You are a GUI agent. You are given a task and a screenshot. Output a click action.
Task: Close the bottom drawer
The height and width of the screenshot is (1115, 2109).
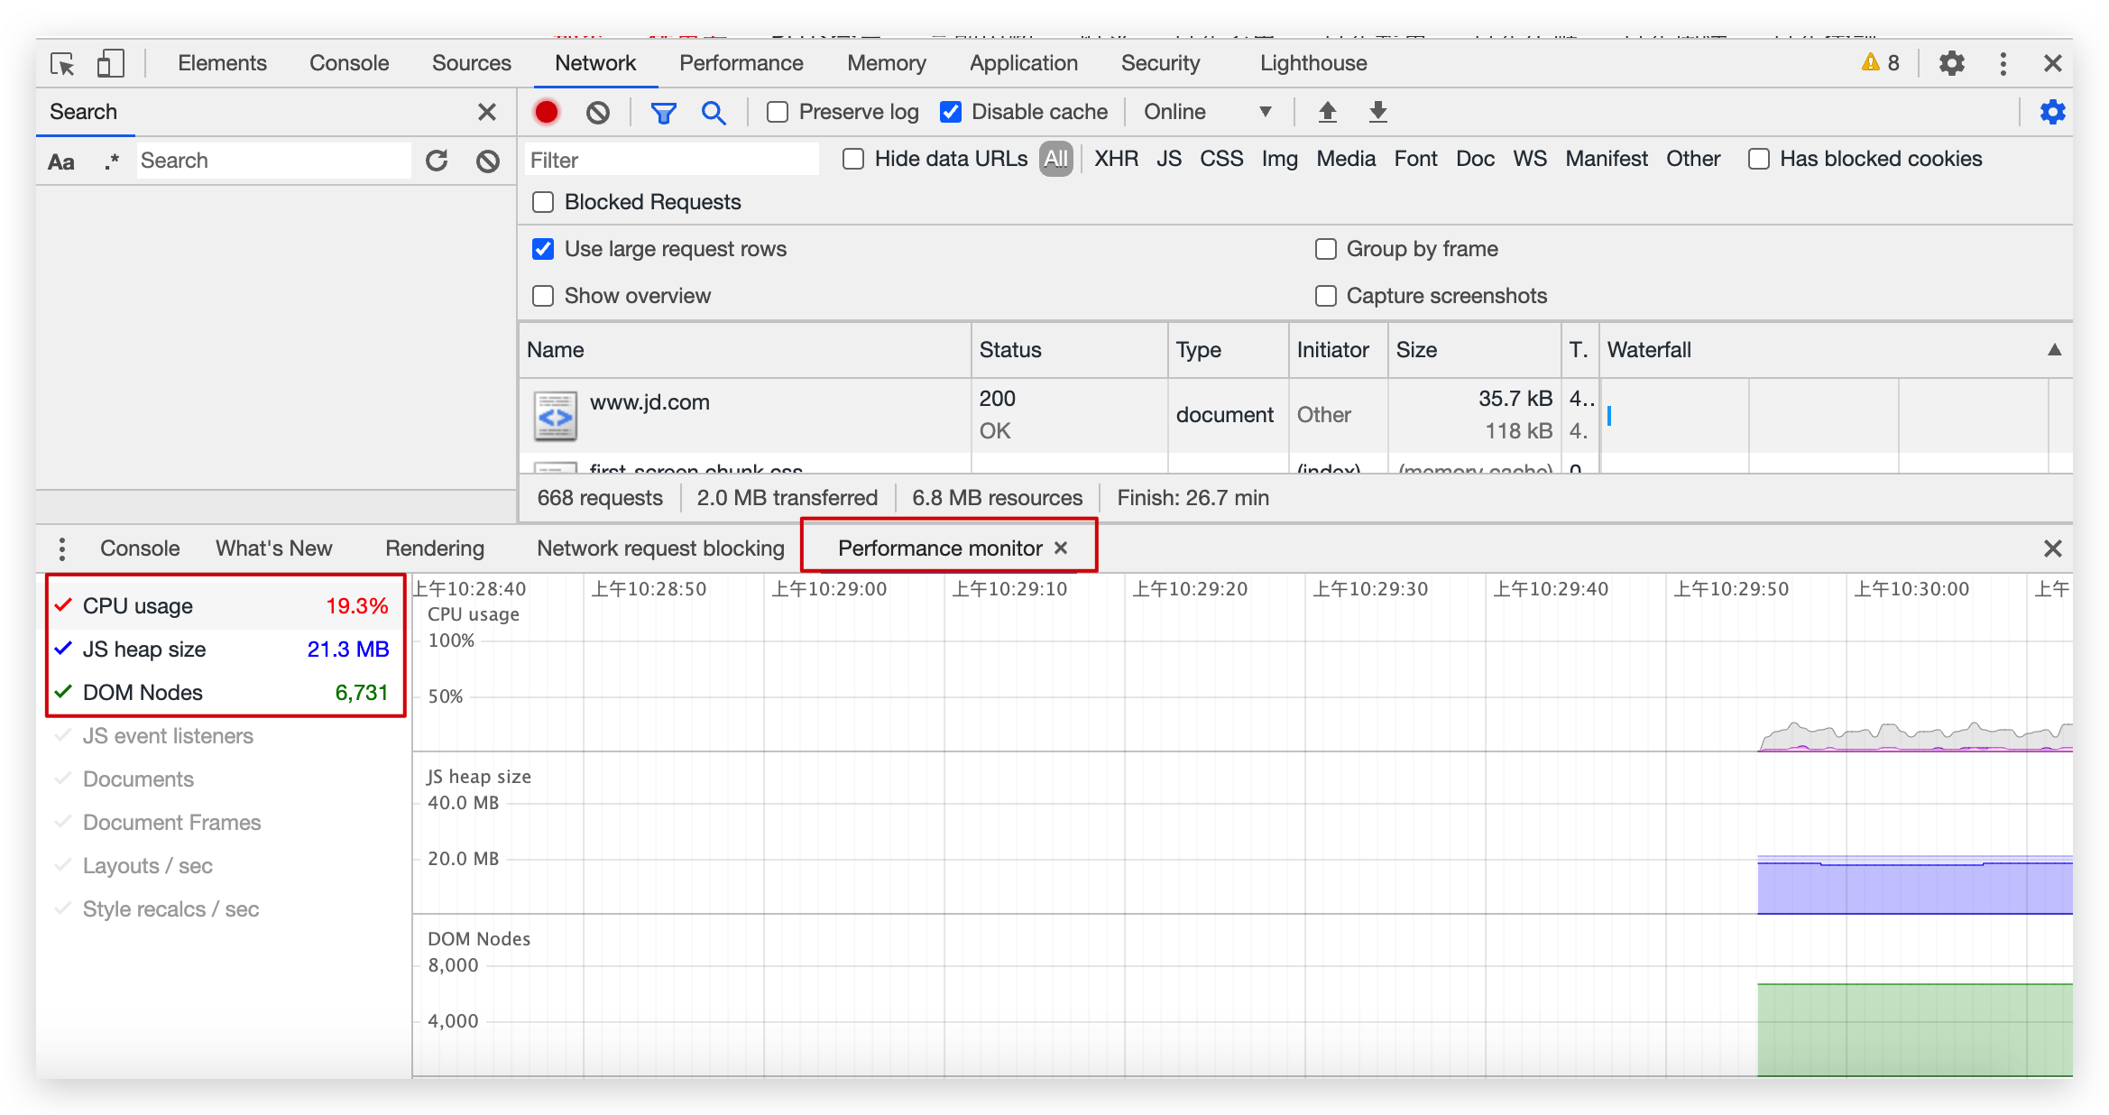pos(2052,548)
